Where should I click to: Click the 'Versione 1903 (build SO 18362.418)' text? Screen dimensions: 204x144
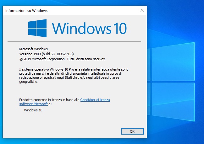47,54
